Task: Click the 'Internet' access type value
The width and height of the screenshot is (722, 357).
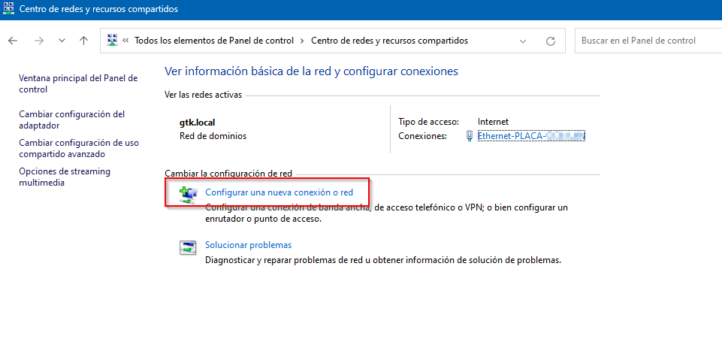Action: [493, 122]
